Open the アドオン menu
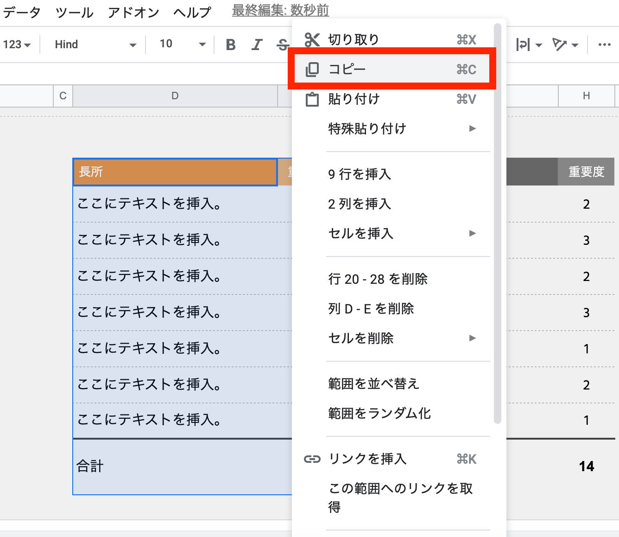Viewport: 619px width, 537px height. 133,13
